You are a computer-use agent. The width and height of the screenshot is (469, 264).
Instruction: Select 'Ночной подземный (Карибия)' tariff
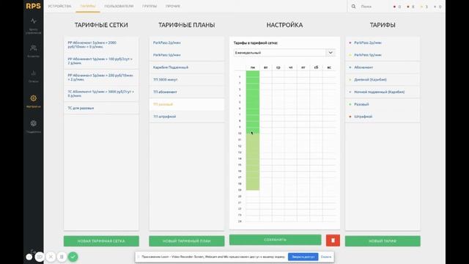pos(383,92)
